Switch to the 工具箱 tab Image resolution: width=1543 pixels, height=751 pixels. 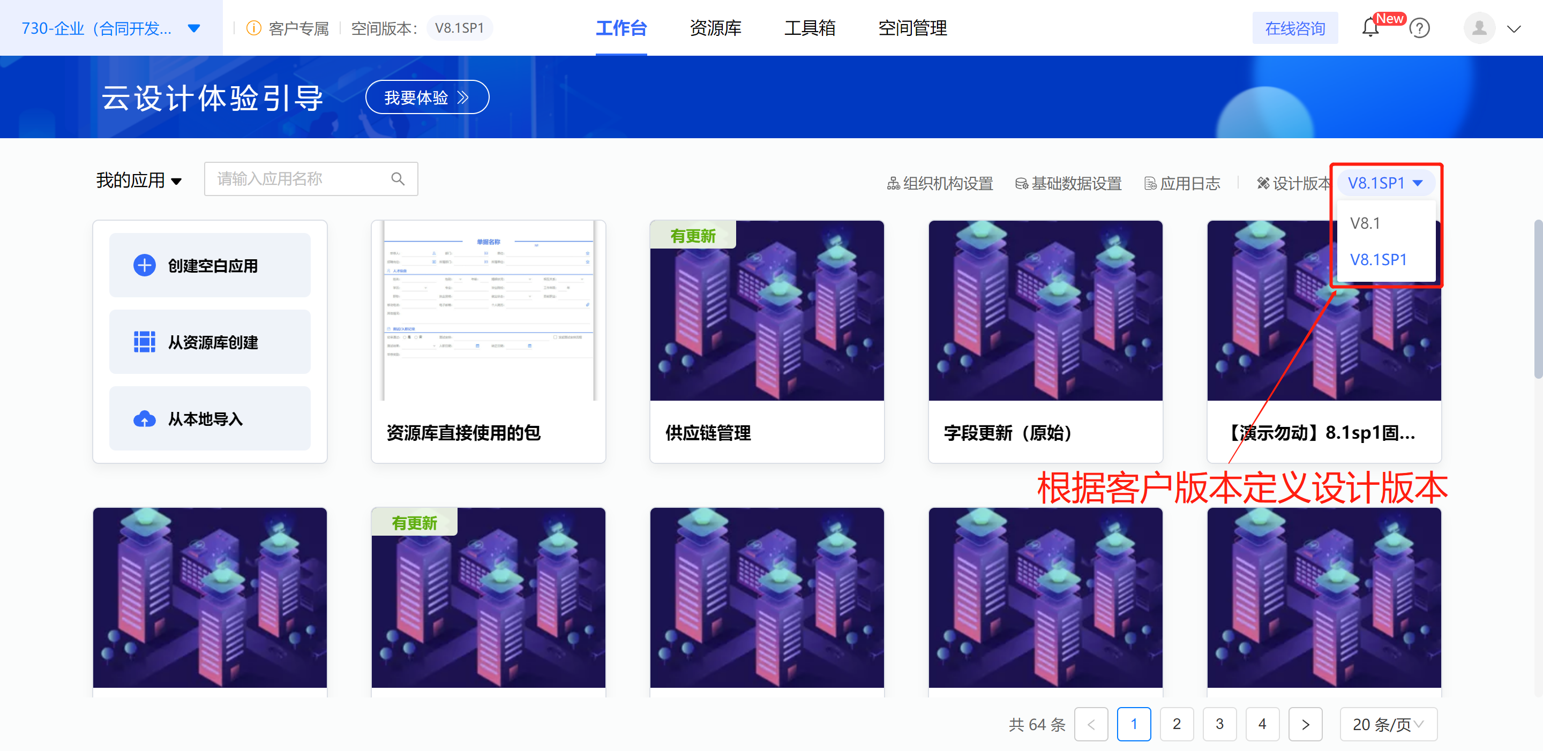click(x=809, y=28)
